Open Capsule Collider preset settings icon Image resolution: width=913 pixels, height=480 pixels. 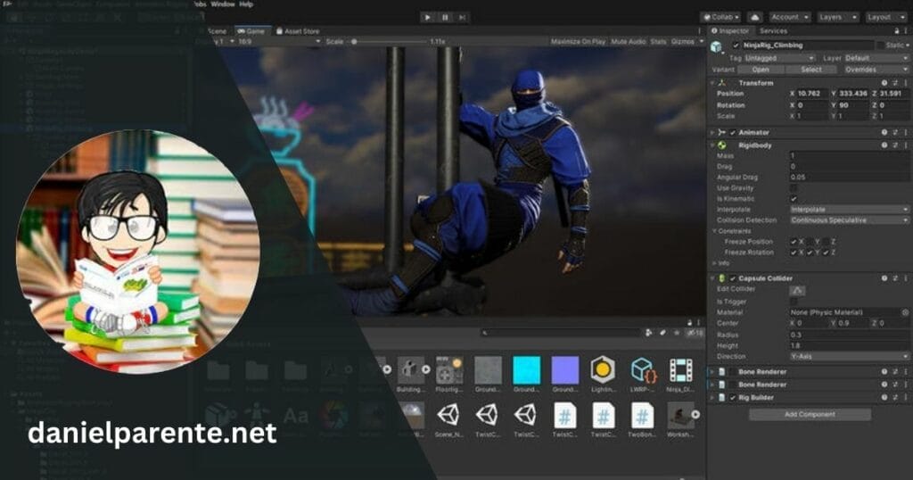[x=895, y=278]
